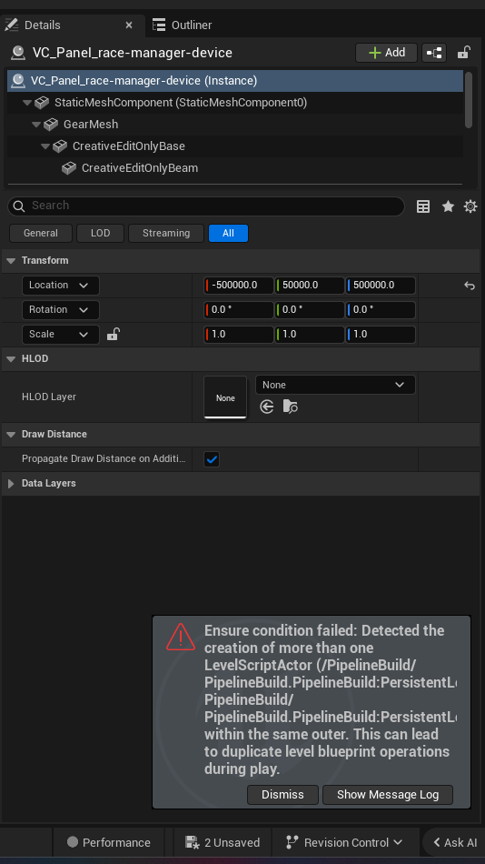
Task: Open the Blueprint/hierarchy edit icon next to Add
Action: tap(434, 53)
